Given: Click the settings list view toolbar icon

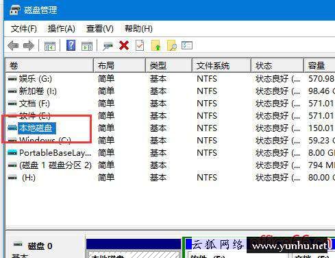Looking at the screenshot, I should pyautogui.click(x=187, y=45).
